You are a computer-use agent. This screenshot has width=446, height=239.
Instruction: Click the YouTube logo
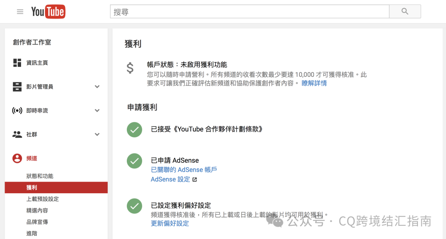pos(48,12)
